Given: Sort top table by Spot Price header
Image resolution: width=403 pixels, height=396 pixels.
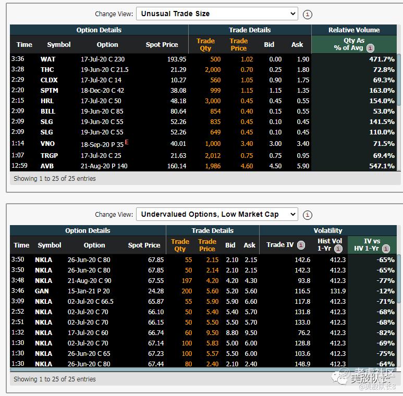Looking at the screenshot, I should (x=162, y=45).
